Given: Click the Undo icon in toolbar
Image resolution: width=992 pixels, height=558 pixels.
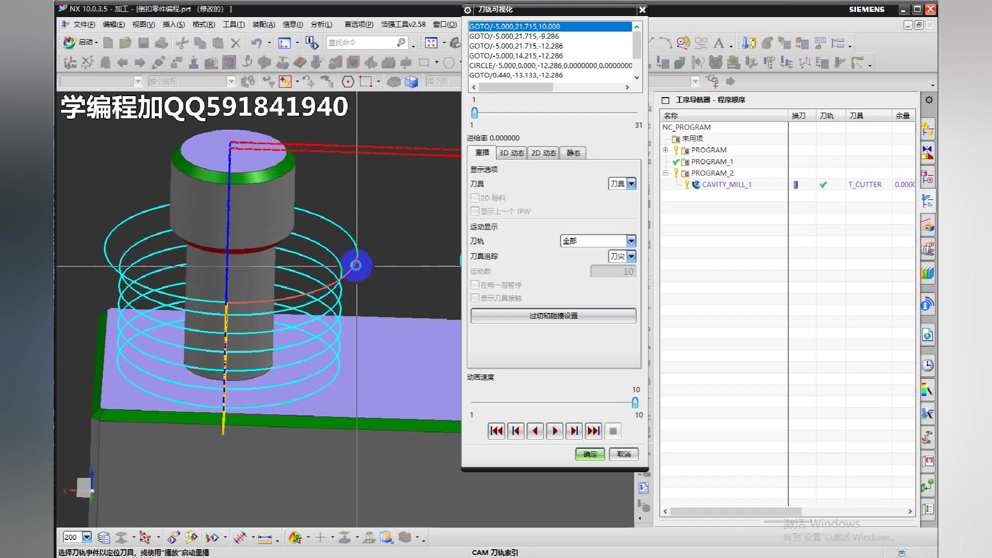Looking at the screenshot, I should coord(256,43).
